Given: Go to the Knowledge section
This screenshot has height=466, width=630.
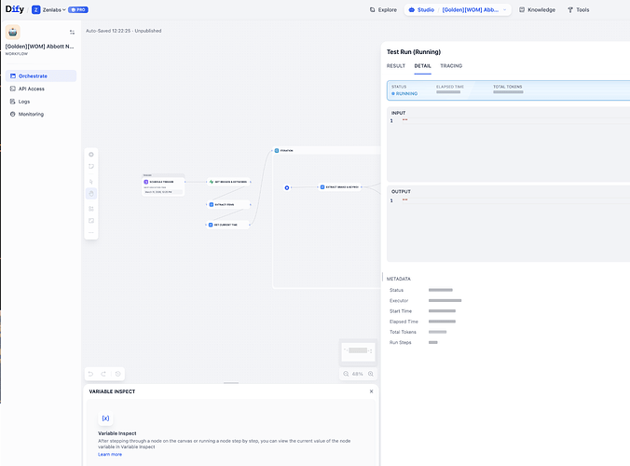Looking at the screenshot, I should tap(535, 10).
